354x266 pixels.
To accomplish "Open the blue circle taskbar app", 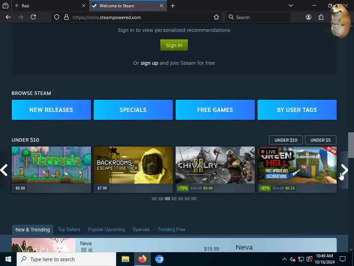I will click(x=159, y=259).
